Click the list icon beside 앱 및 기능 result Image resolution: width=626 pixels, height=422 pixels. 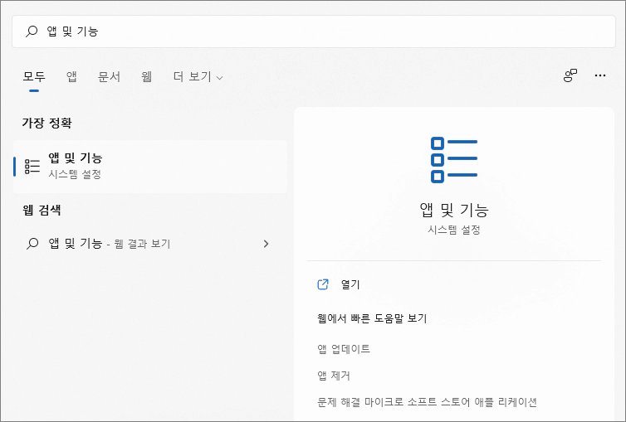point(32,166)
